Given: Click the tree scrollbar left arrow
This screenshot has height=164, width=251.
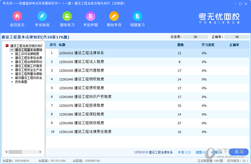Looking at the screenshot, I should point(7,152).
